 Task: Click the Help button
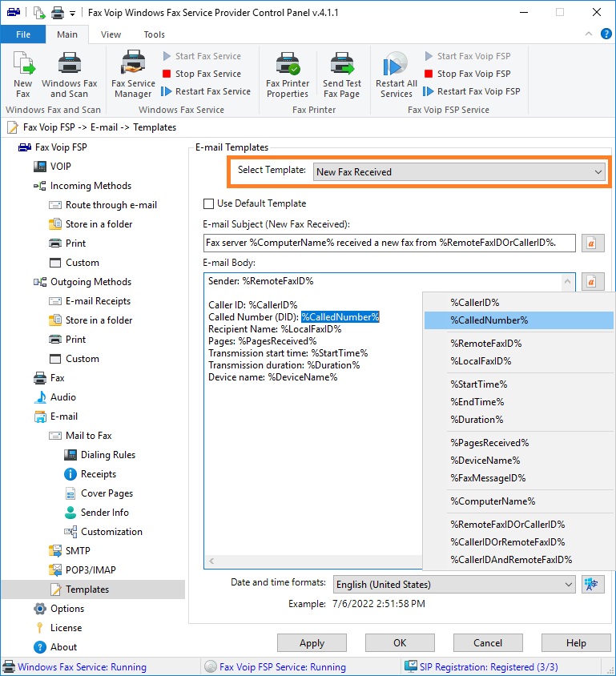pos(576,643)
